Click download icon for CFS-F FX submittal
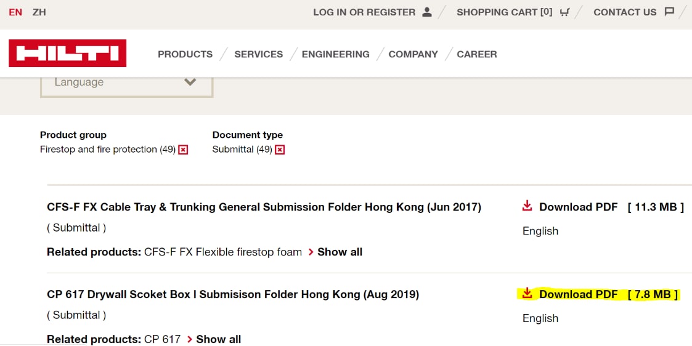Image resolution: width=692 pixels, height=346 pixels. (x=527, y=206)
